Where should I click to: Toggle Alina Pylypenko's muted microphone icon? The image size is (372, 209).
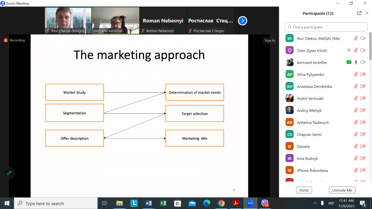[356, 74]
